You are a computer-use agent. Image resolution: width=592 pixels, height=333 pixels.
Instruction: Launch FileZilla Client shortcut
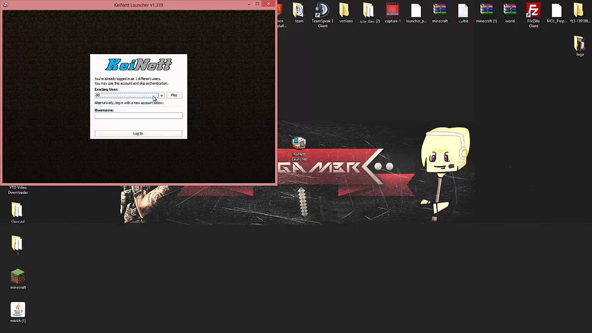pyautogui.click(x=533, y=15)
